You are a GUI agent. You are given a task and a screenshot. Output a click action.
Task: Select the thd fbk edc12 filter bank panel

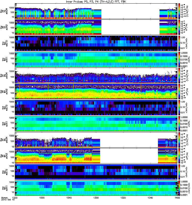tap(96, 108)
